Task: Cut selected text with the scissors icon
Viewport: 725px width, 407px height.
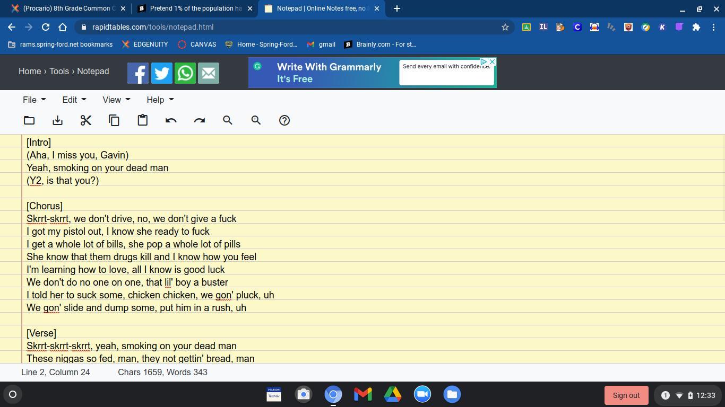Action: pyautogui.click(x=86, y=120)
